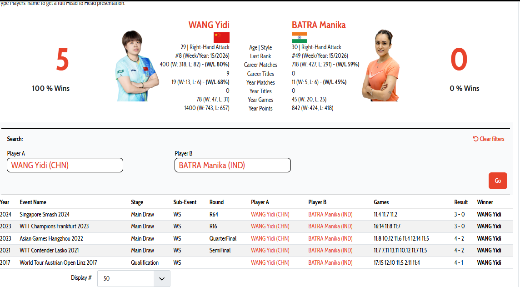The width and height of the screenshot is (520, 287).
Task: Open BATRA Manika link in Frankfurt 2023 row
Action: [330, 227]
